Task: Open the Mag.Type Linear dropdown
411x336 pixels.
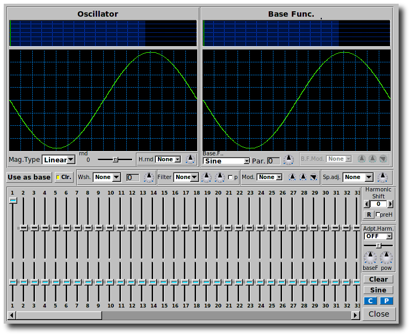Action: pyautogui.click(x=59, y=160)
